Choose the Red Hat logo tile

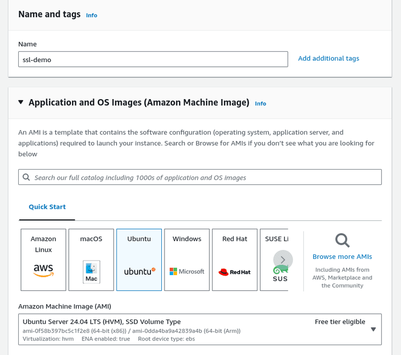coord(234,259)
